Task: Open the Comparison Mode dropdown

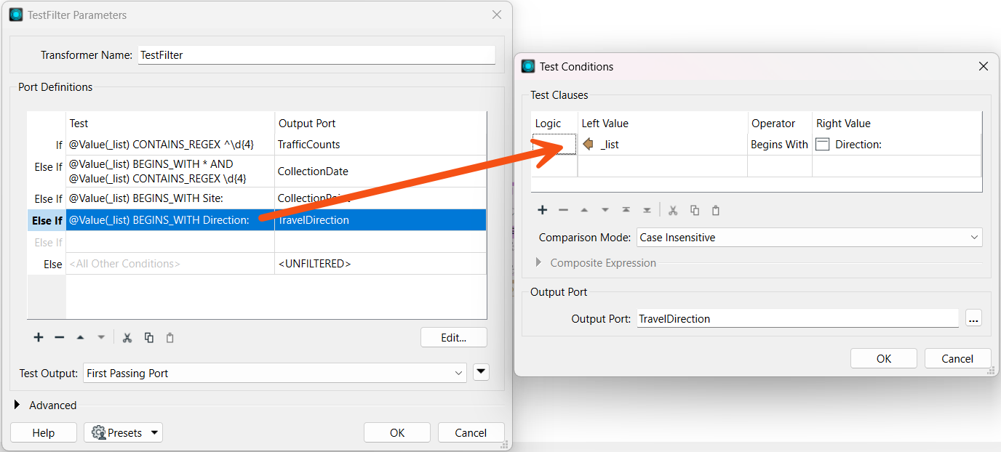Action: pyautogui.click(x=809, y=238)
